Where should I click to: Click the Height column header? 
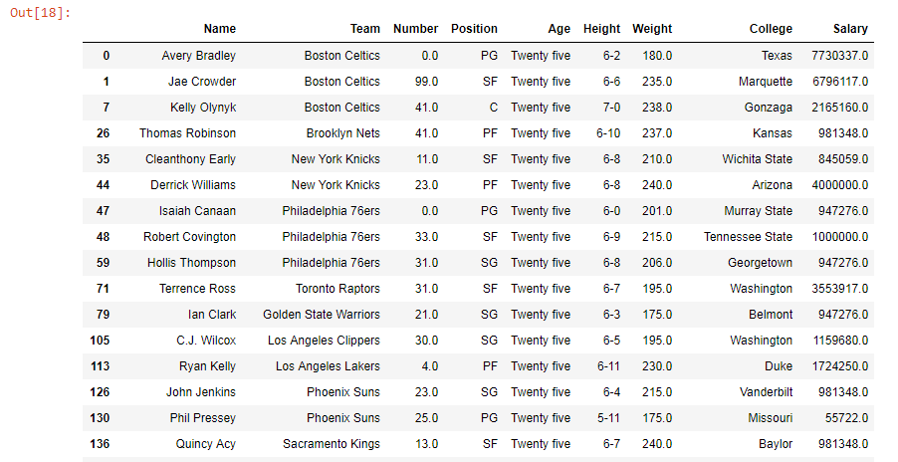point(601,29)
